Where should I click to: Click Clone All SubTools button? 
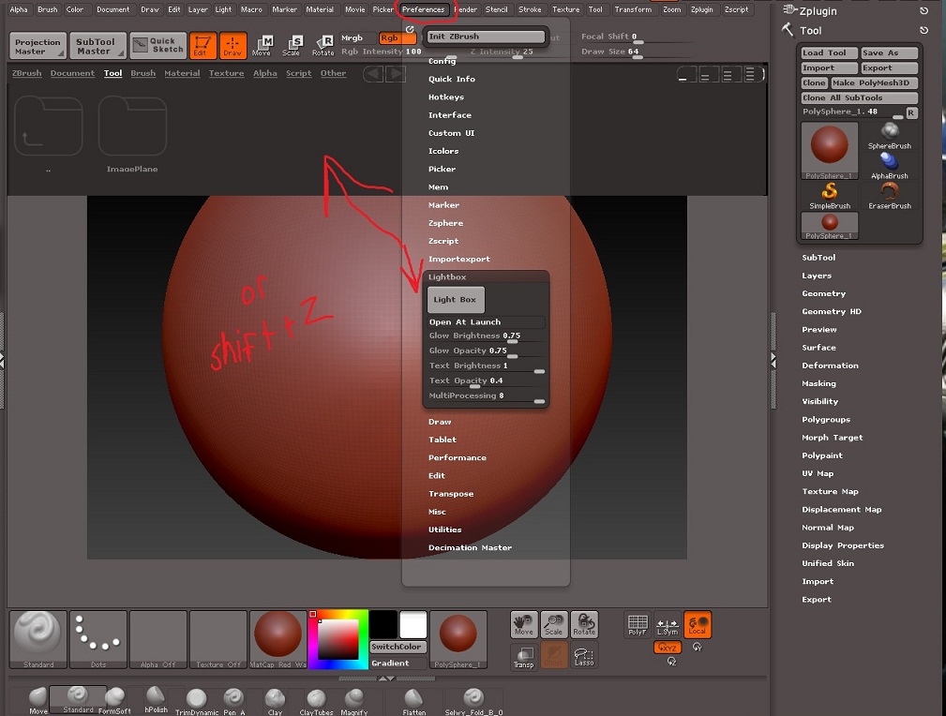[x=860, y=97]
